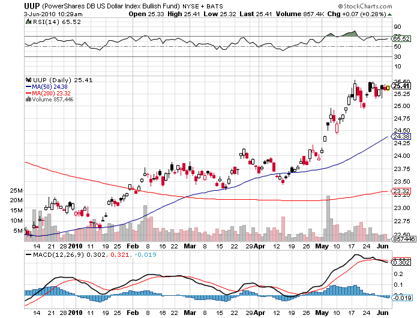Click the tallest volume bar in early May
Image resolution: width=420 pixels, height=318 pixels.
click(x=328, y=218)
